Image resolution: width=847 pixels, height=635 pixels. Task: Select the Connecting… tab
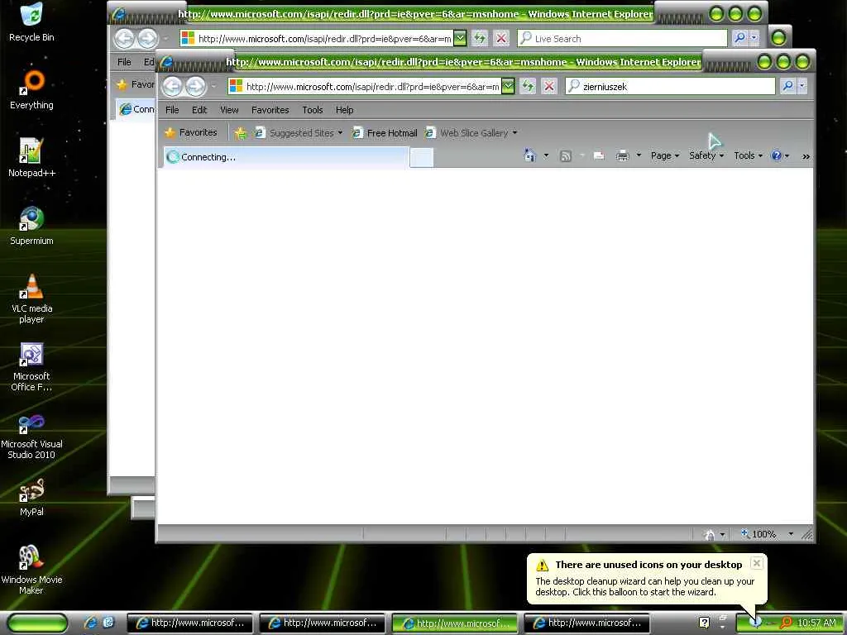click(285, 157)
